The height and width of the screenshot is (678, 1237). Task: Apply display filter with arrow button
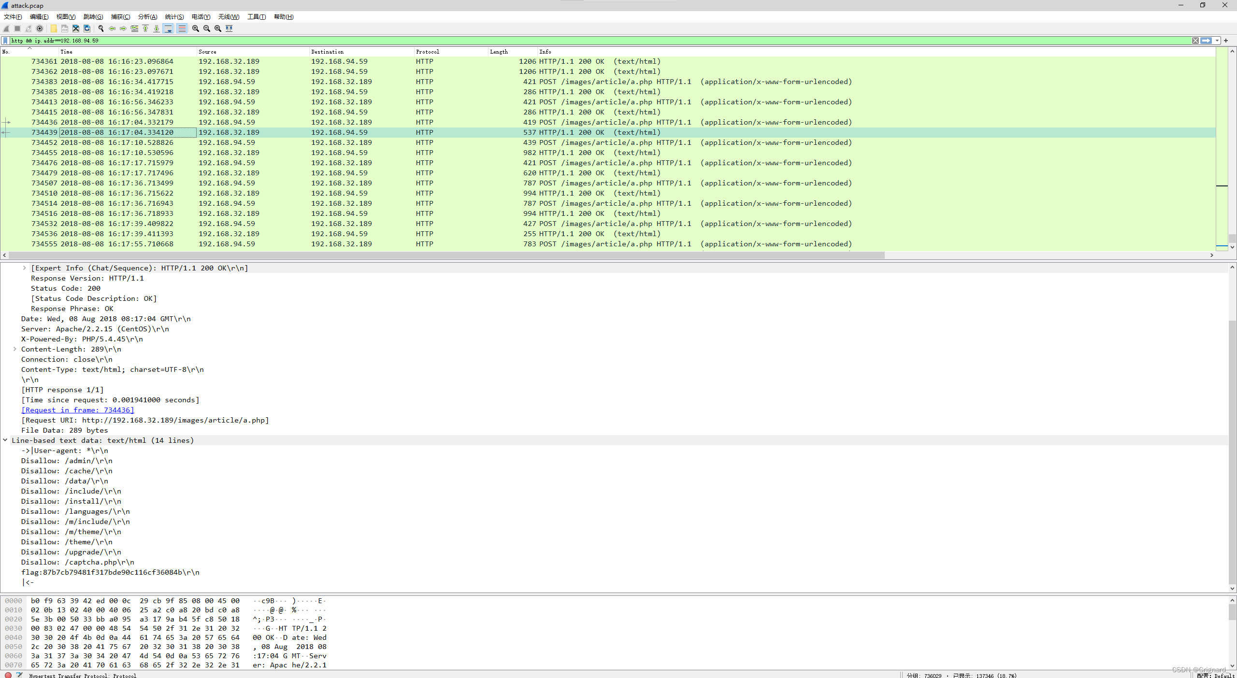pos(1206,41)
